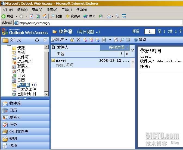Click the Reply All icon
Viewport: 183px width, 150px height.
coord(91,40)
